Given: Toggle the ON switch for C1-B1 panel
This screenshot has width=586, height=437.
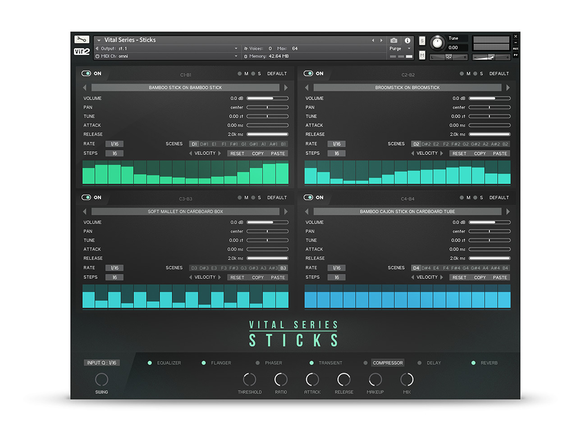Looking at the screenshot, I should pos(86,73).
